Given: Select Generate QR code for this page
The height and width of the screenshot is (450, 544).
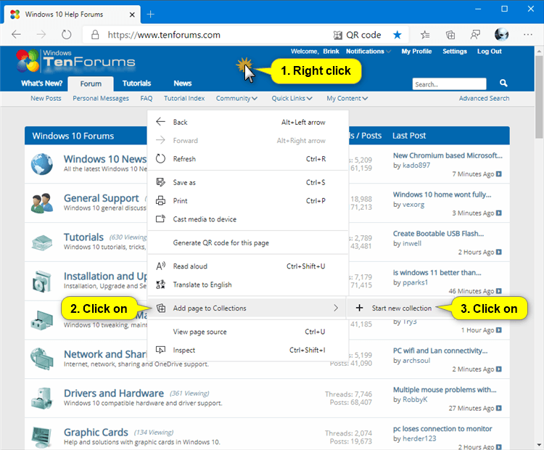Looking at the screenshot, I should pos(248,242).
